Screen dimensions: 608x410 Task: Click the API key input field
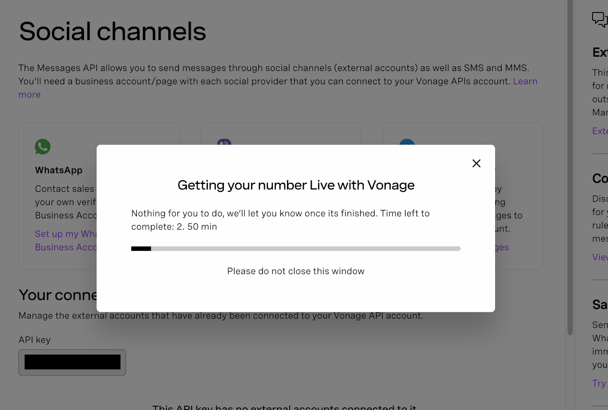[x=72, y=363]
